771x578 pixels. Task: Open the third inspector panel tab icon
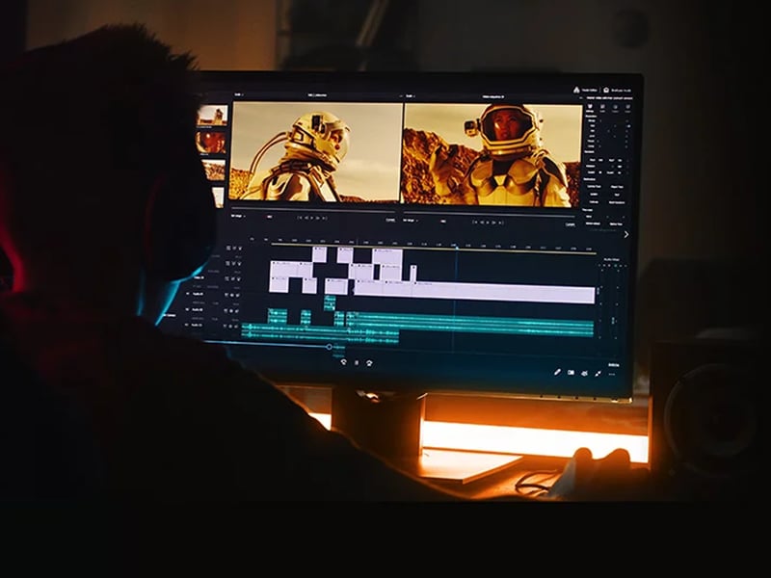[x=615, y=108]
